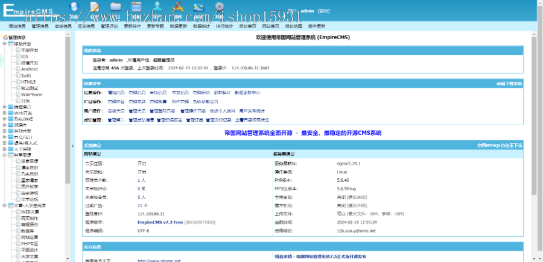543x262 pixels.
Task: Open the 系统 globe icon in top toolbar
Action: [x=74, y=7]
